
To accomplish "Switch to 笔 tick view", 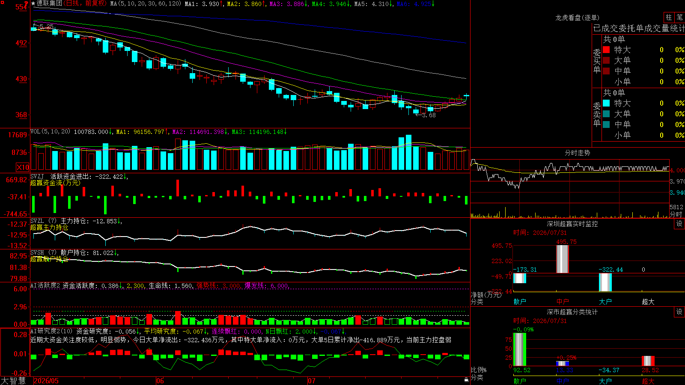I will [x=679, y=17].
